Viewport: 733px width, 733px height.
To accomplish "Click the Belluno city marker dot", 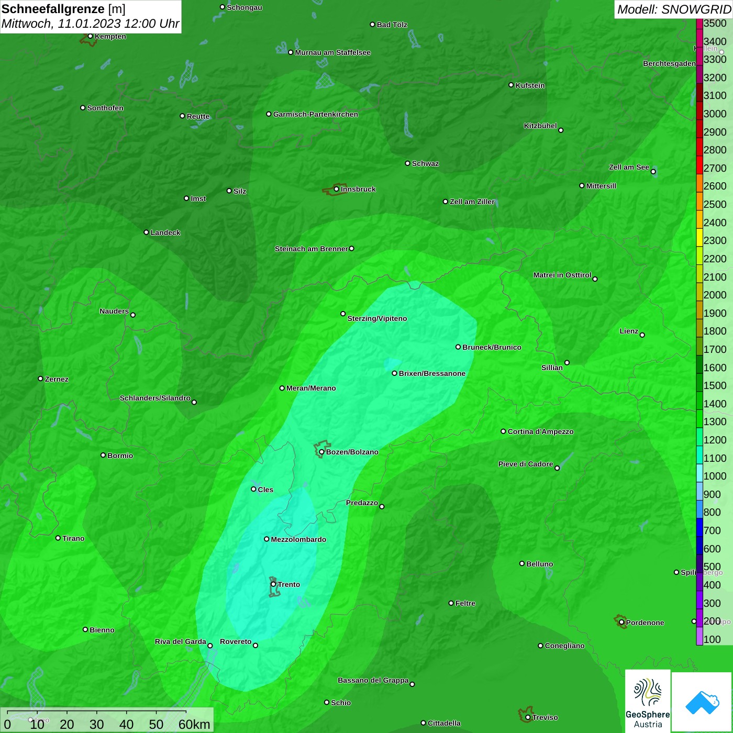I will (x=521, y=563).
